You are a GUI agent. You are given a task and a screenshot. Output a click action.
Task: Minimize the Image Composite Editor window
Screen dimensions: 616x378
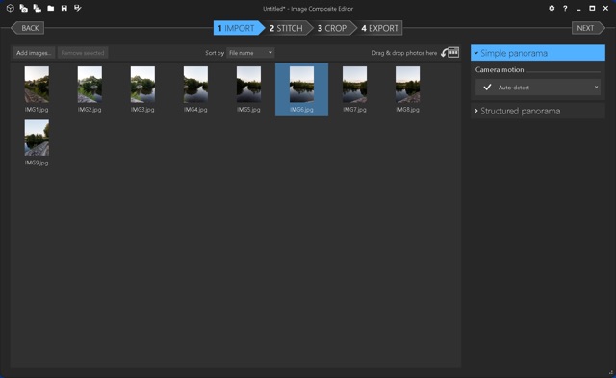(x=578, y=9)
